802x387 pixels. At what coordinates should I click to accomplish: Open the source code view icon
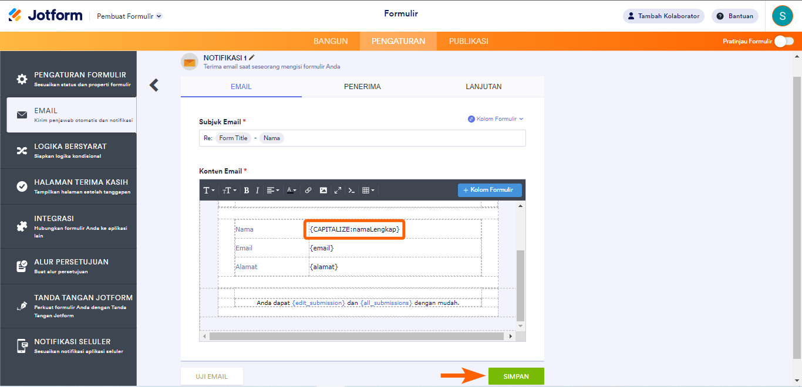352,191
